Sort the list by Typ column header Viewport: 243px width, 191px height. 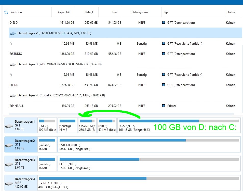click(166, 12)
